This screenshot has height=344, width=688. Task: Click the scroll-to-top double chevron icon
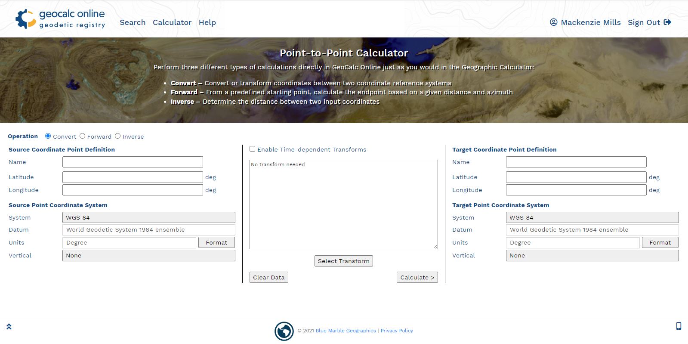click(x=9, y=327)
